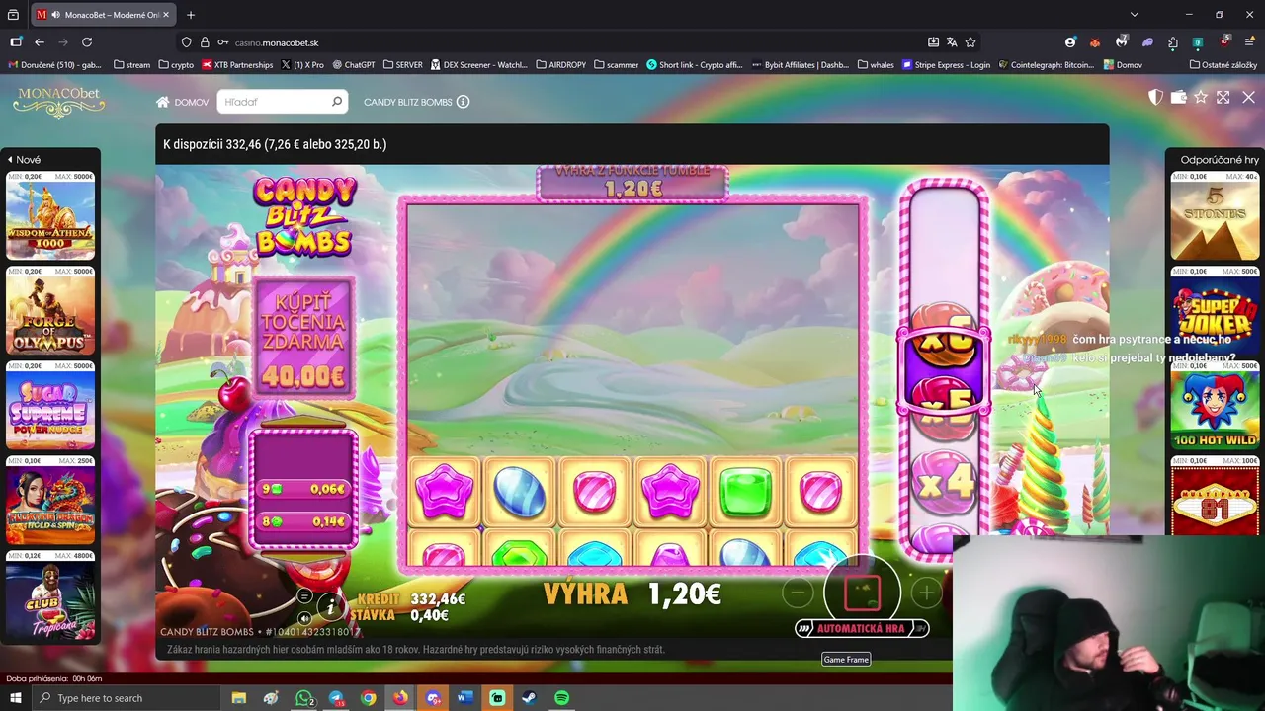Open the ChatGPT bookmark
Image resolution: width=1265 pixels, height=711 pixels.
click(354, 65)
